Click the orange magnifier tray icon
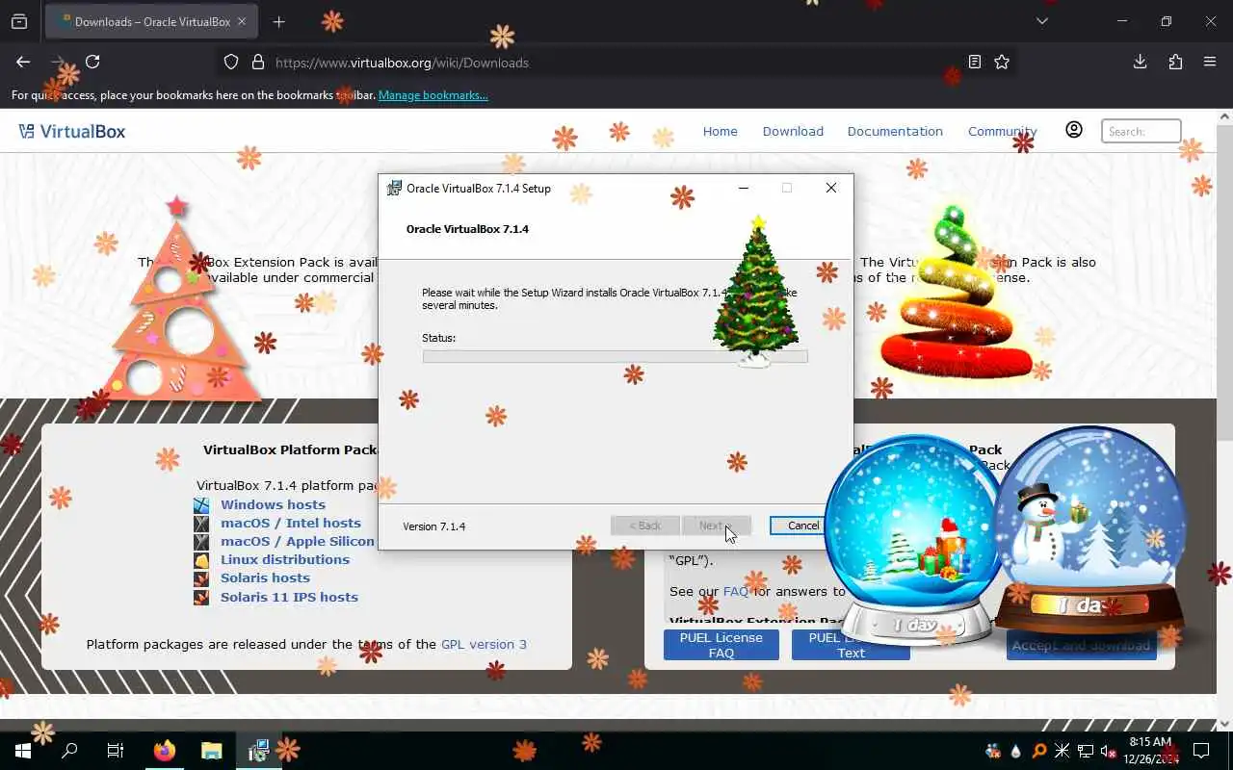 click(x=1039, y=751)
